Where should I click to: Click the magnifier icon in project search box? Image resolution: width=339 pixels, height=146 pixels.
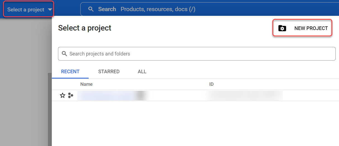click(64, 54)
